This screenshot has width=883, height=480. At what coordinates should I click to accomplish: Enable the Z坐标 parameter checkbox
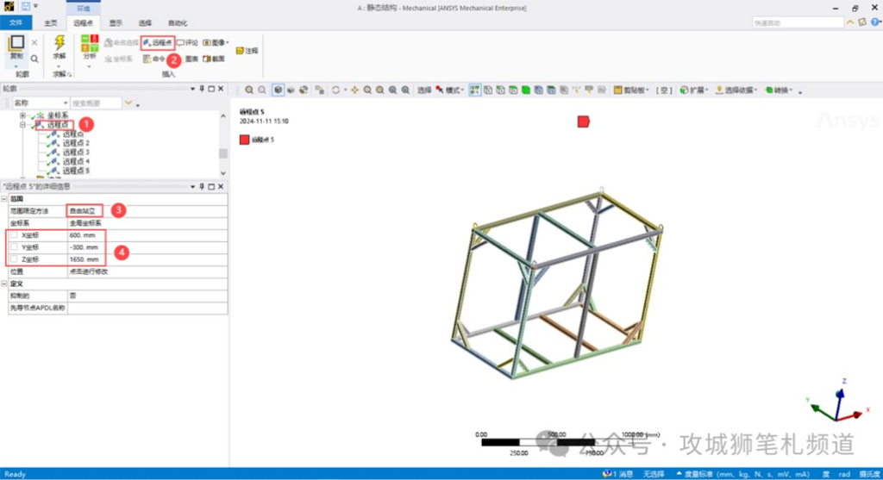[14, 259]
